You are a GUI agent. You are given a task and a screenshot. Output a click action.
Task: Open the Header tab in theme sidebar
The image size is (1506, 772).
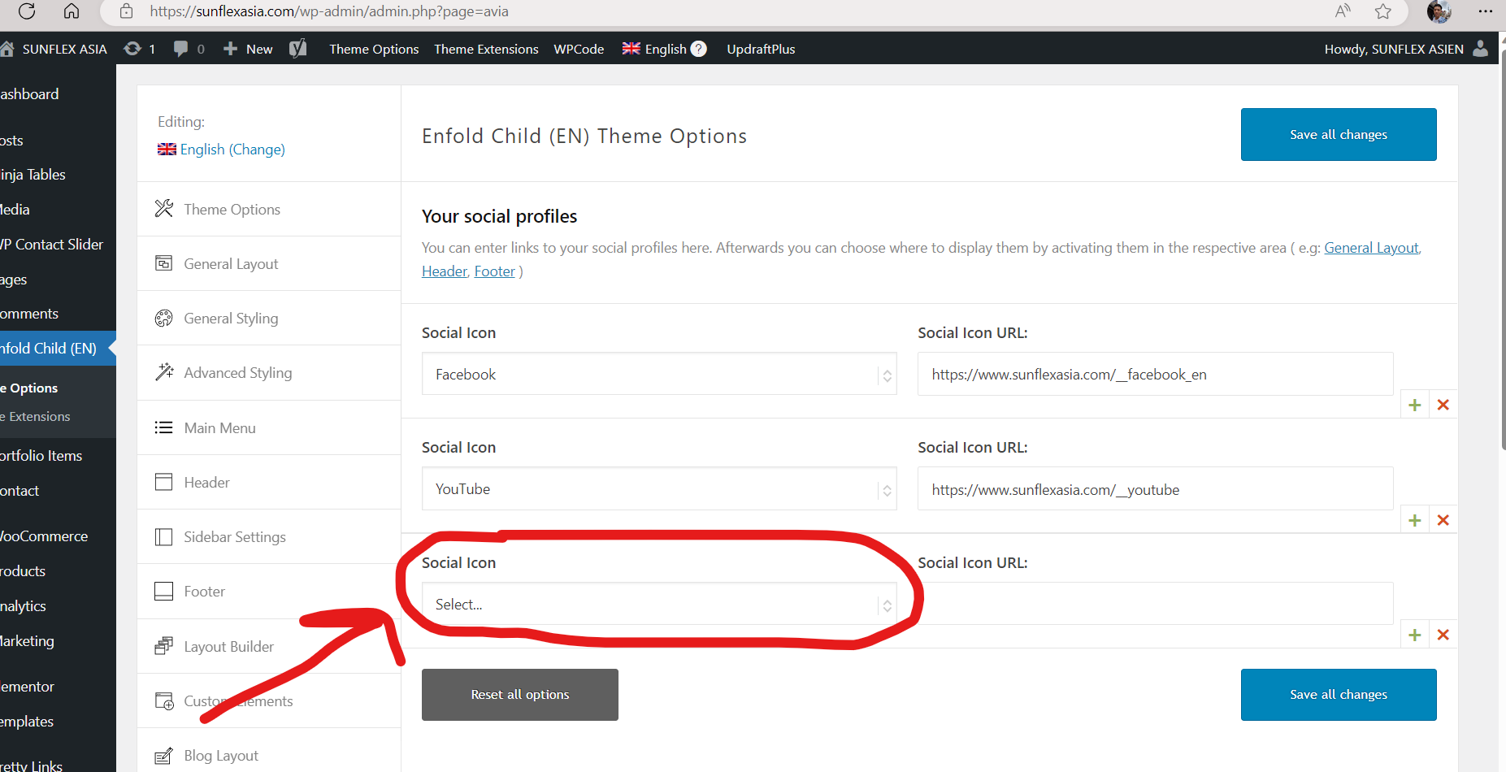269,482
